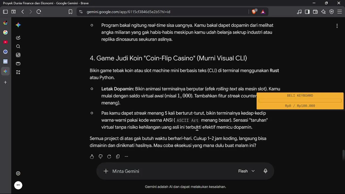The height and width of the screenshot is (194, 345).
Task: Click the BELI KEYBOARD savings progress bar
Action: point(300,101)
